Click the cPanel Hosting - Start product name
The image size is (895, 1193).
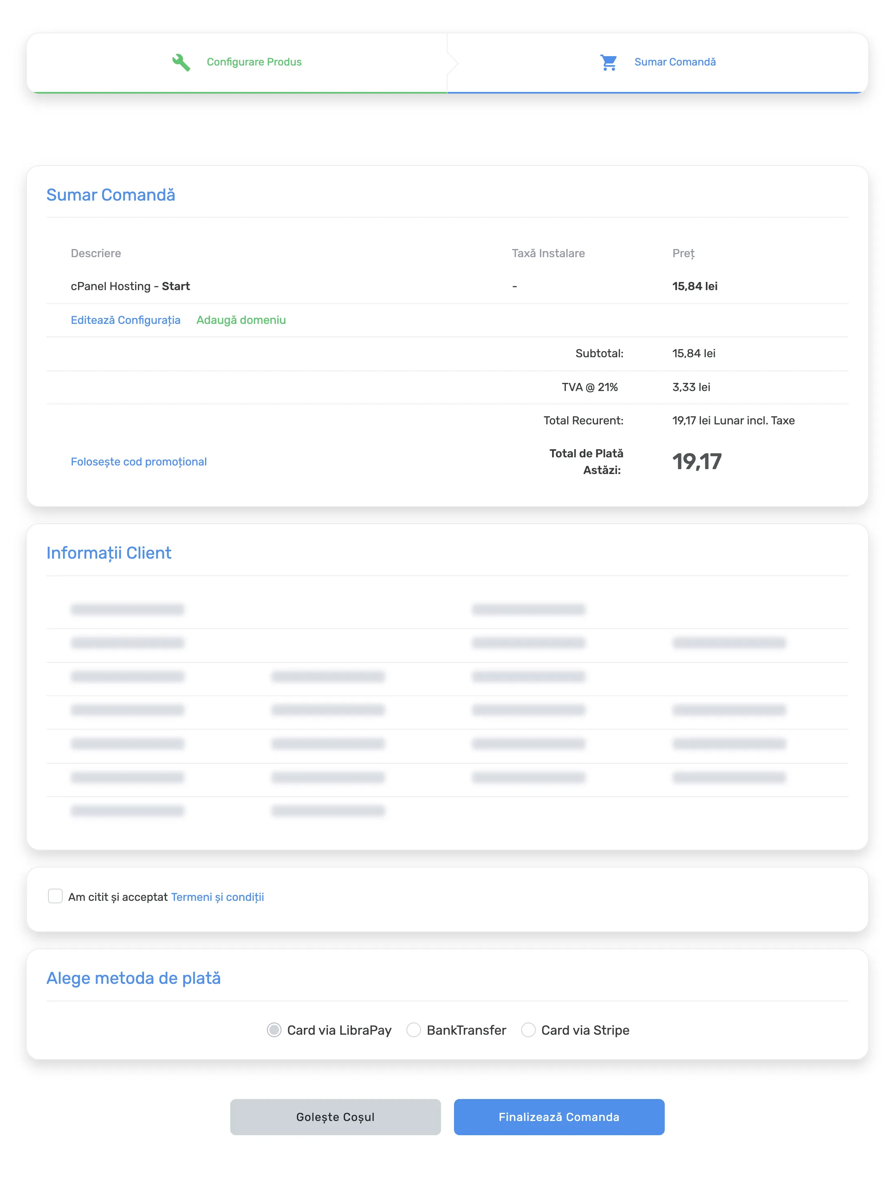131,286
